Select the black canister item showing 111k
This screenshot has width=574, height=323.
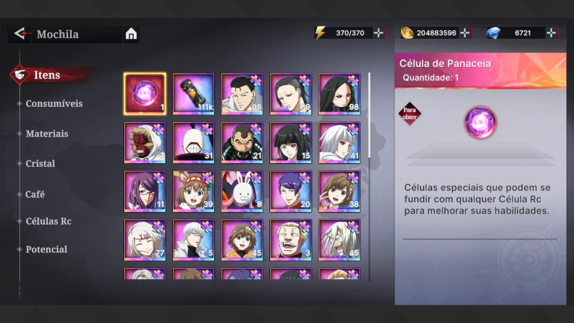194,94
